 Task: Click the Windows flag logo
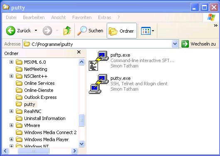point(211,17)
